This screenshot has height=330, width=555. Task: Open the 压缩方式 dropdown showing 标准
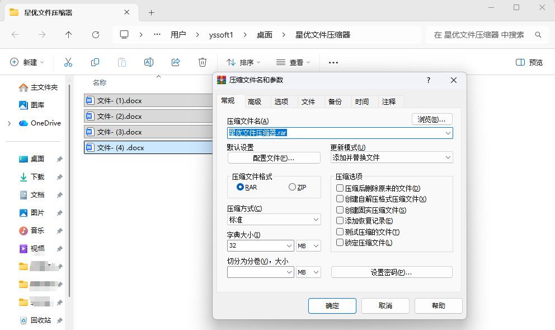pos(274,220)
